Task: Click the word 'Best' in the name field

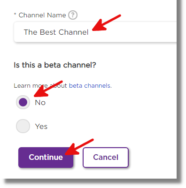Action: 48,32
